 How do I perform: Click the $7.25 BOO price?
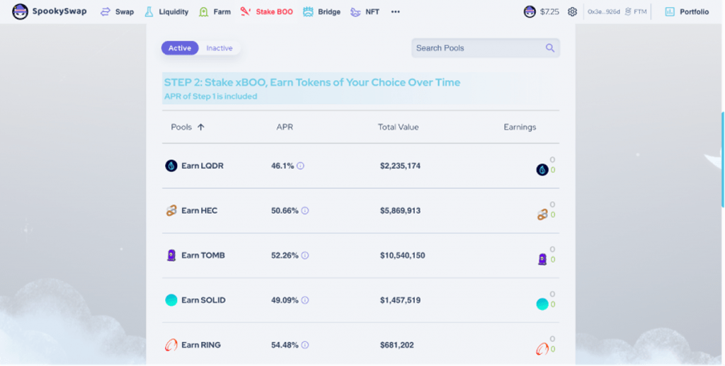(x=549, y=11)
